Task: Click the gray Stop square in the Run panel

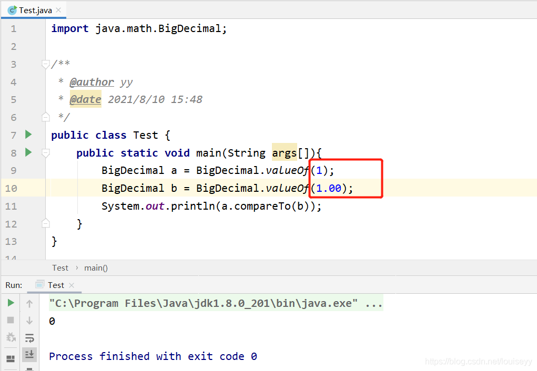Action: click(11, 320)
